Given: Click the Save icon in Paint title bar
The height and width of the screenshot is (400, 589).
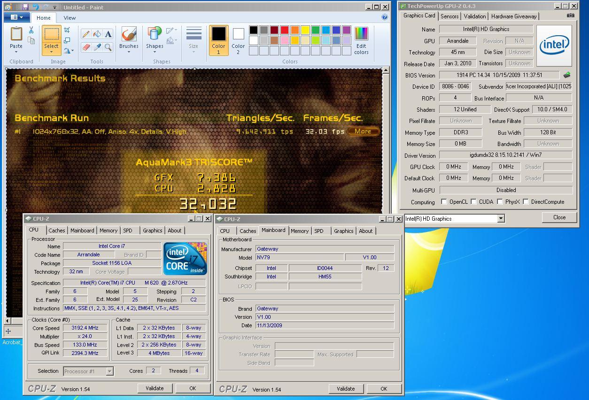Looking at the screenshot, I should pyautogui.click(x=25, y=7).
